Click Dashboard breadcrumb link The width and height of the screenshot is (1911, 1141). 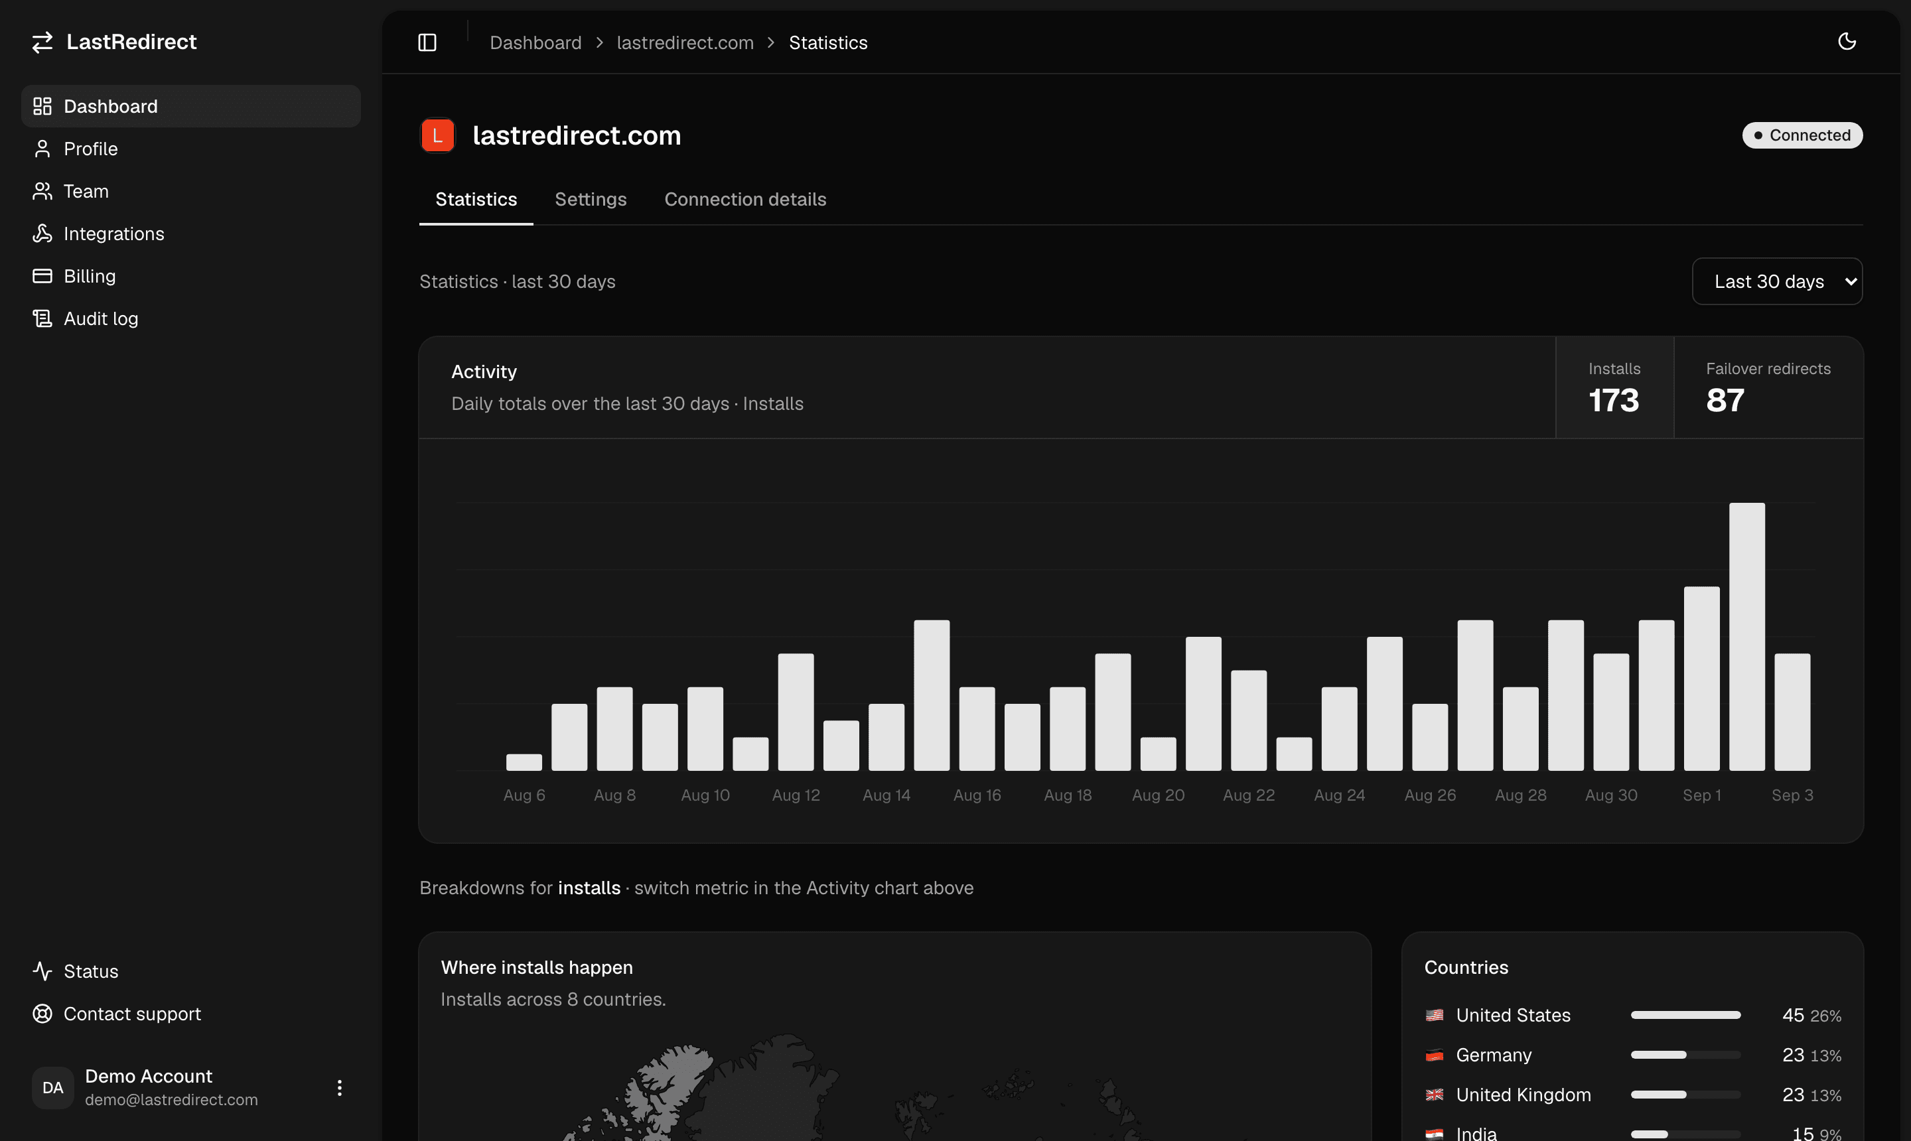[535, 43]
